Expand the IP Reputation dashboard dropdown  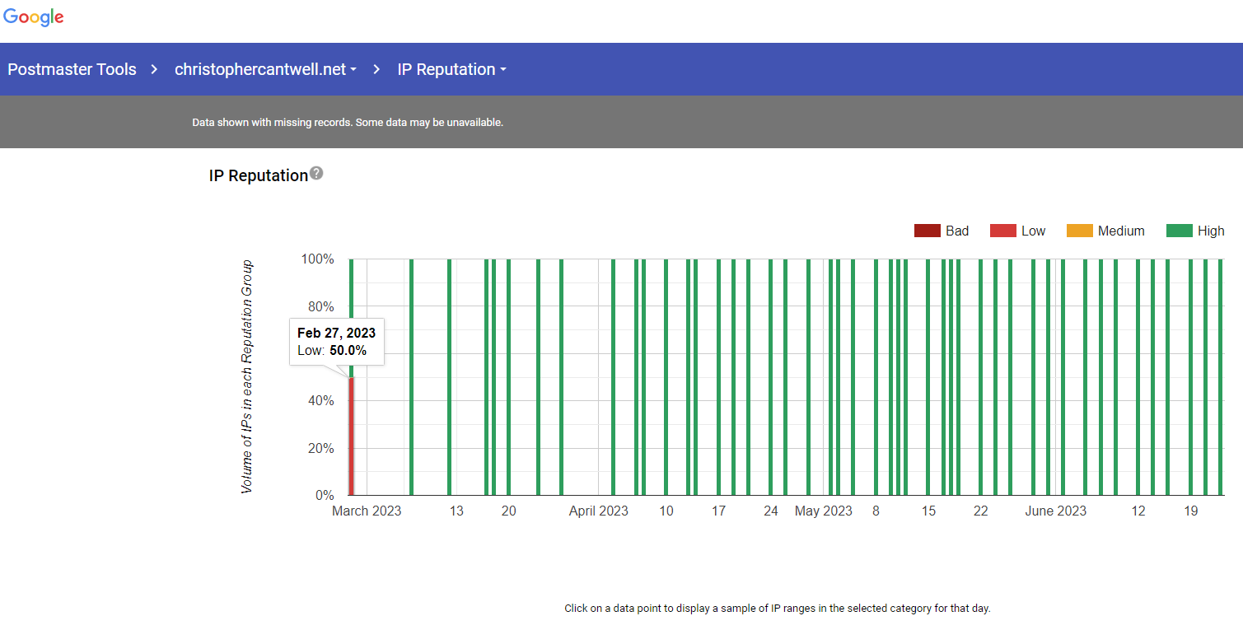(x=451, y=69)
